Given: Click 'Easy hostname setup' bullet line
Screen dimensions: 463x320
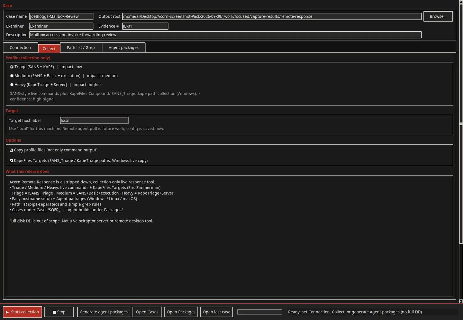Looking at the screenshot, I should (x=73, y=199).
